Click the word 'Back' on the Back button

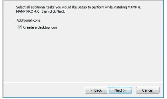(x=98, y=90)
